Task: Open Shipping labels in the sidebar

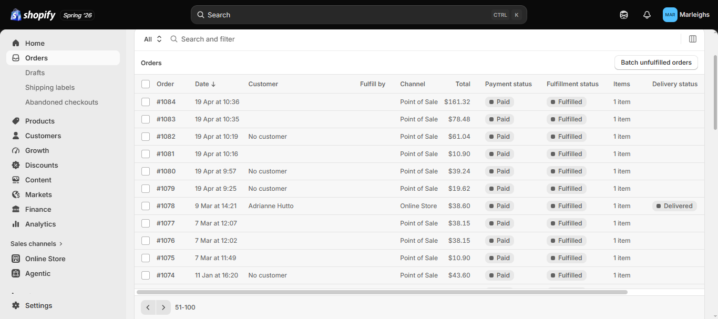Action: coord(50,87)
